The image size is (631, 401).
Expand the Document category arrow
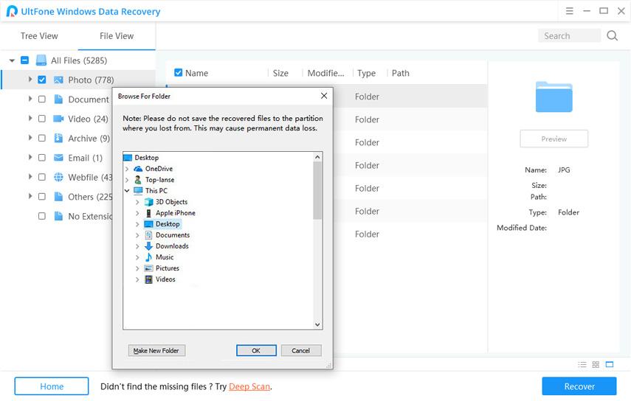30,99
